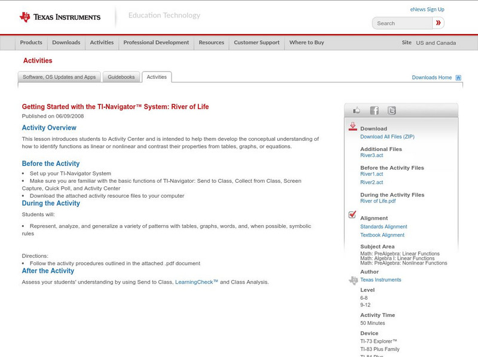478x357 pixels.
Task: Click the TI-73 Explorer device entry
Action: click(379, 341)
